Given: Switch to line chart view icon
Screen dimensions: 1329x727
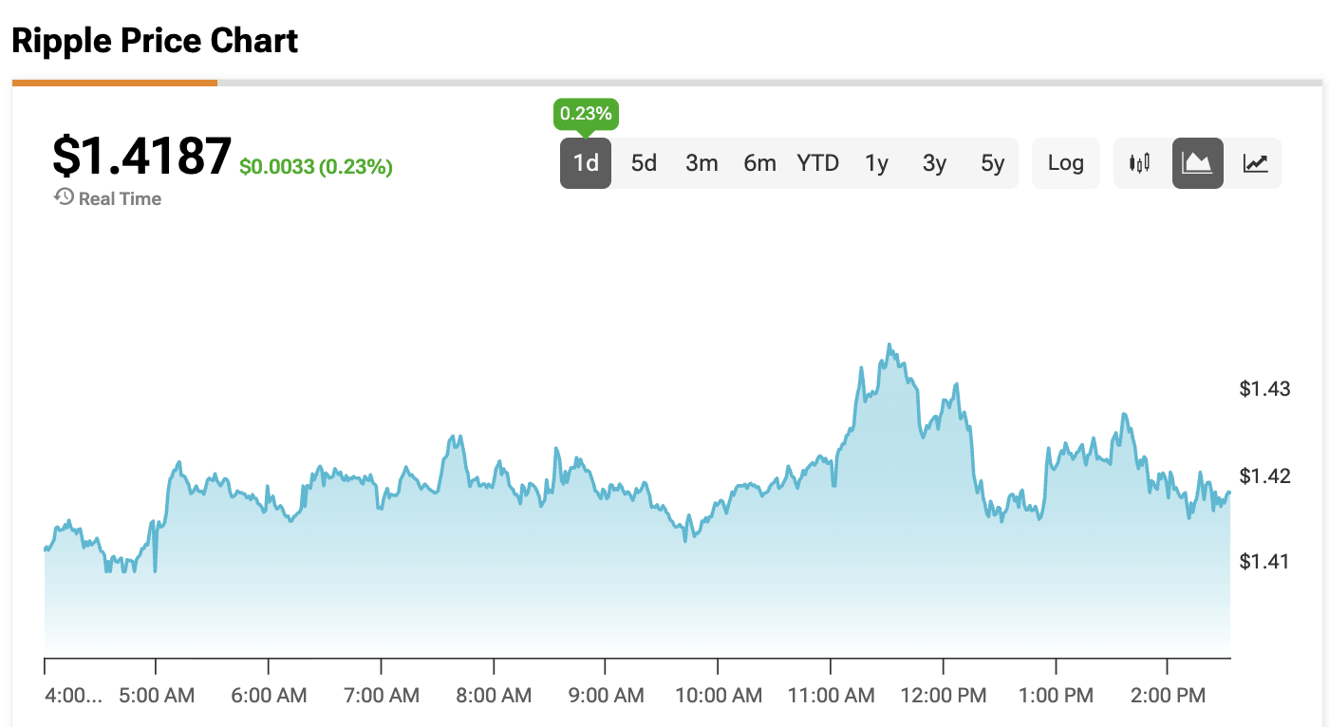Looking at the screenshot, I should (x=1255, y=163).
